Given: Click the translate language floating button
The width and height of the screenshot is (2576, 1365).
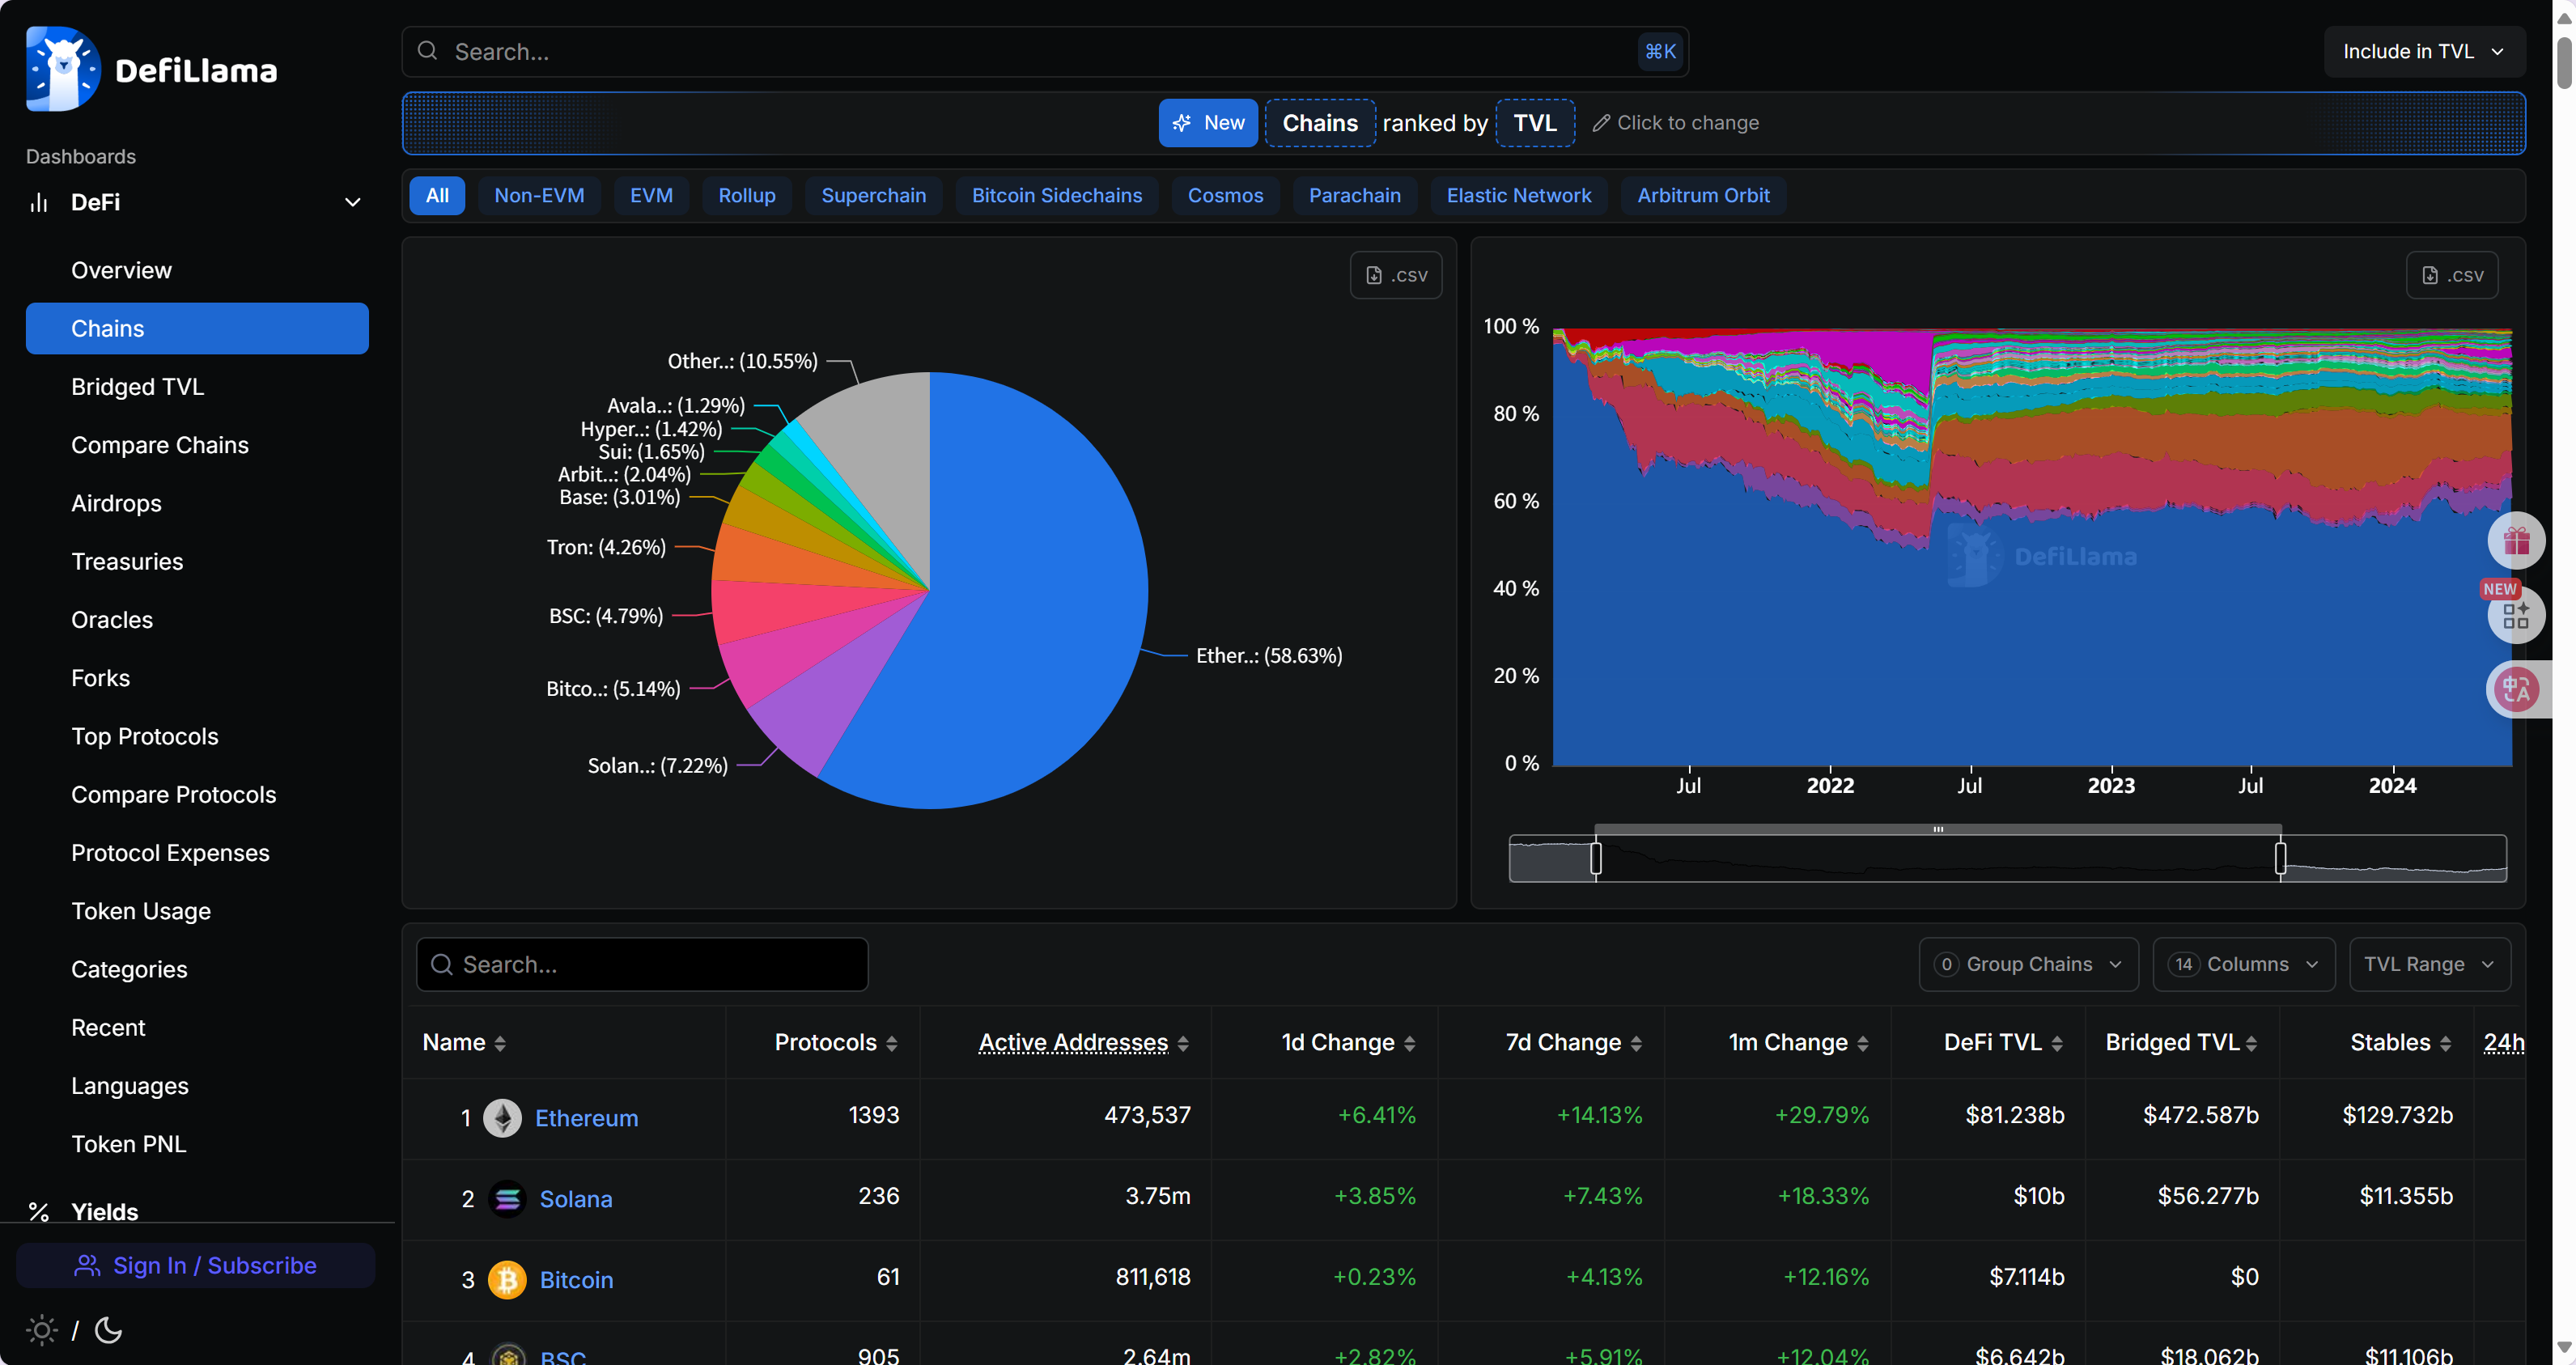Looking at the screenshot, I should [2516, 689].
